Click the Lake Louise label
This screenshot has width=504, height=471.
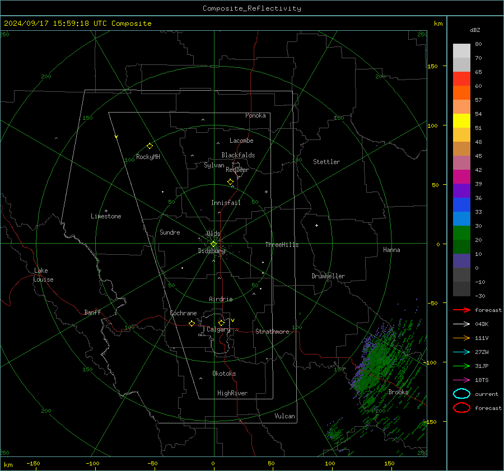coord(43,275)
